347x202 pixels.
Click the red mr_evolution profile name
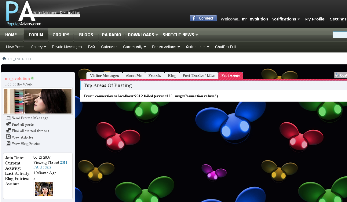pyautogui.click(x=17, y=78)
